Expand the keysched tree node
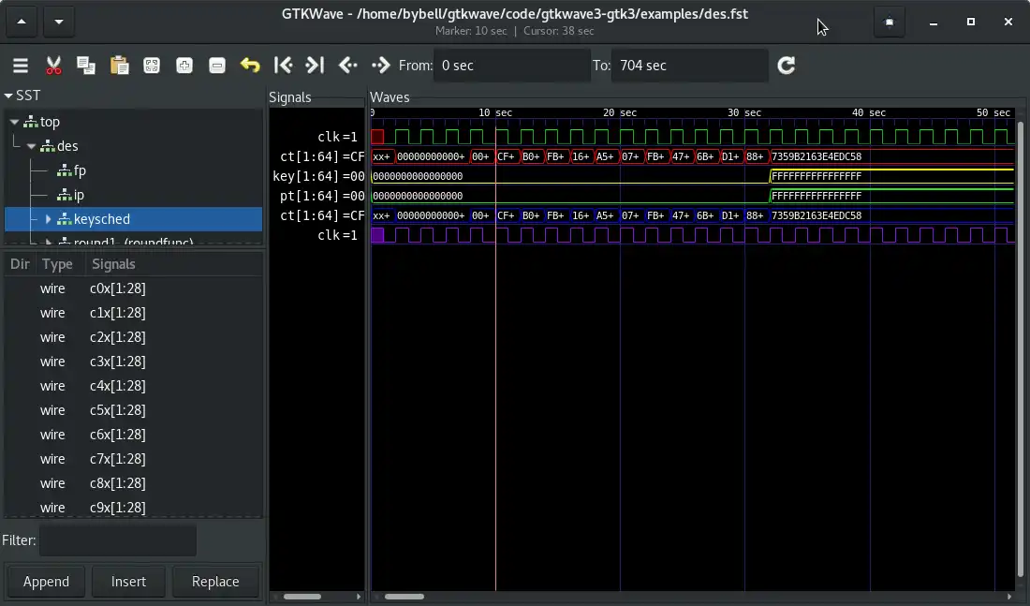Image resolution: width=1030 pixels, height=606 pixels. coord(48,219)
